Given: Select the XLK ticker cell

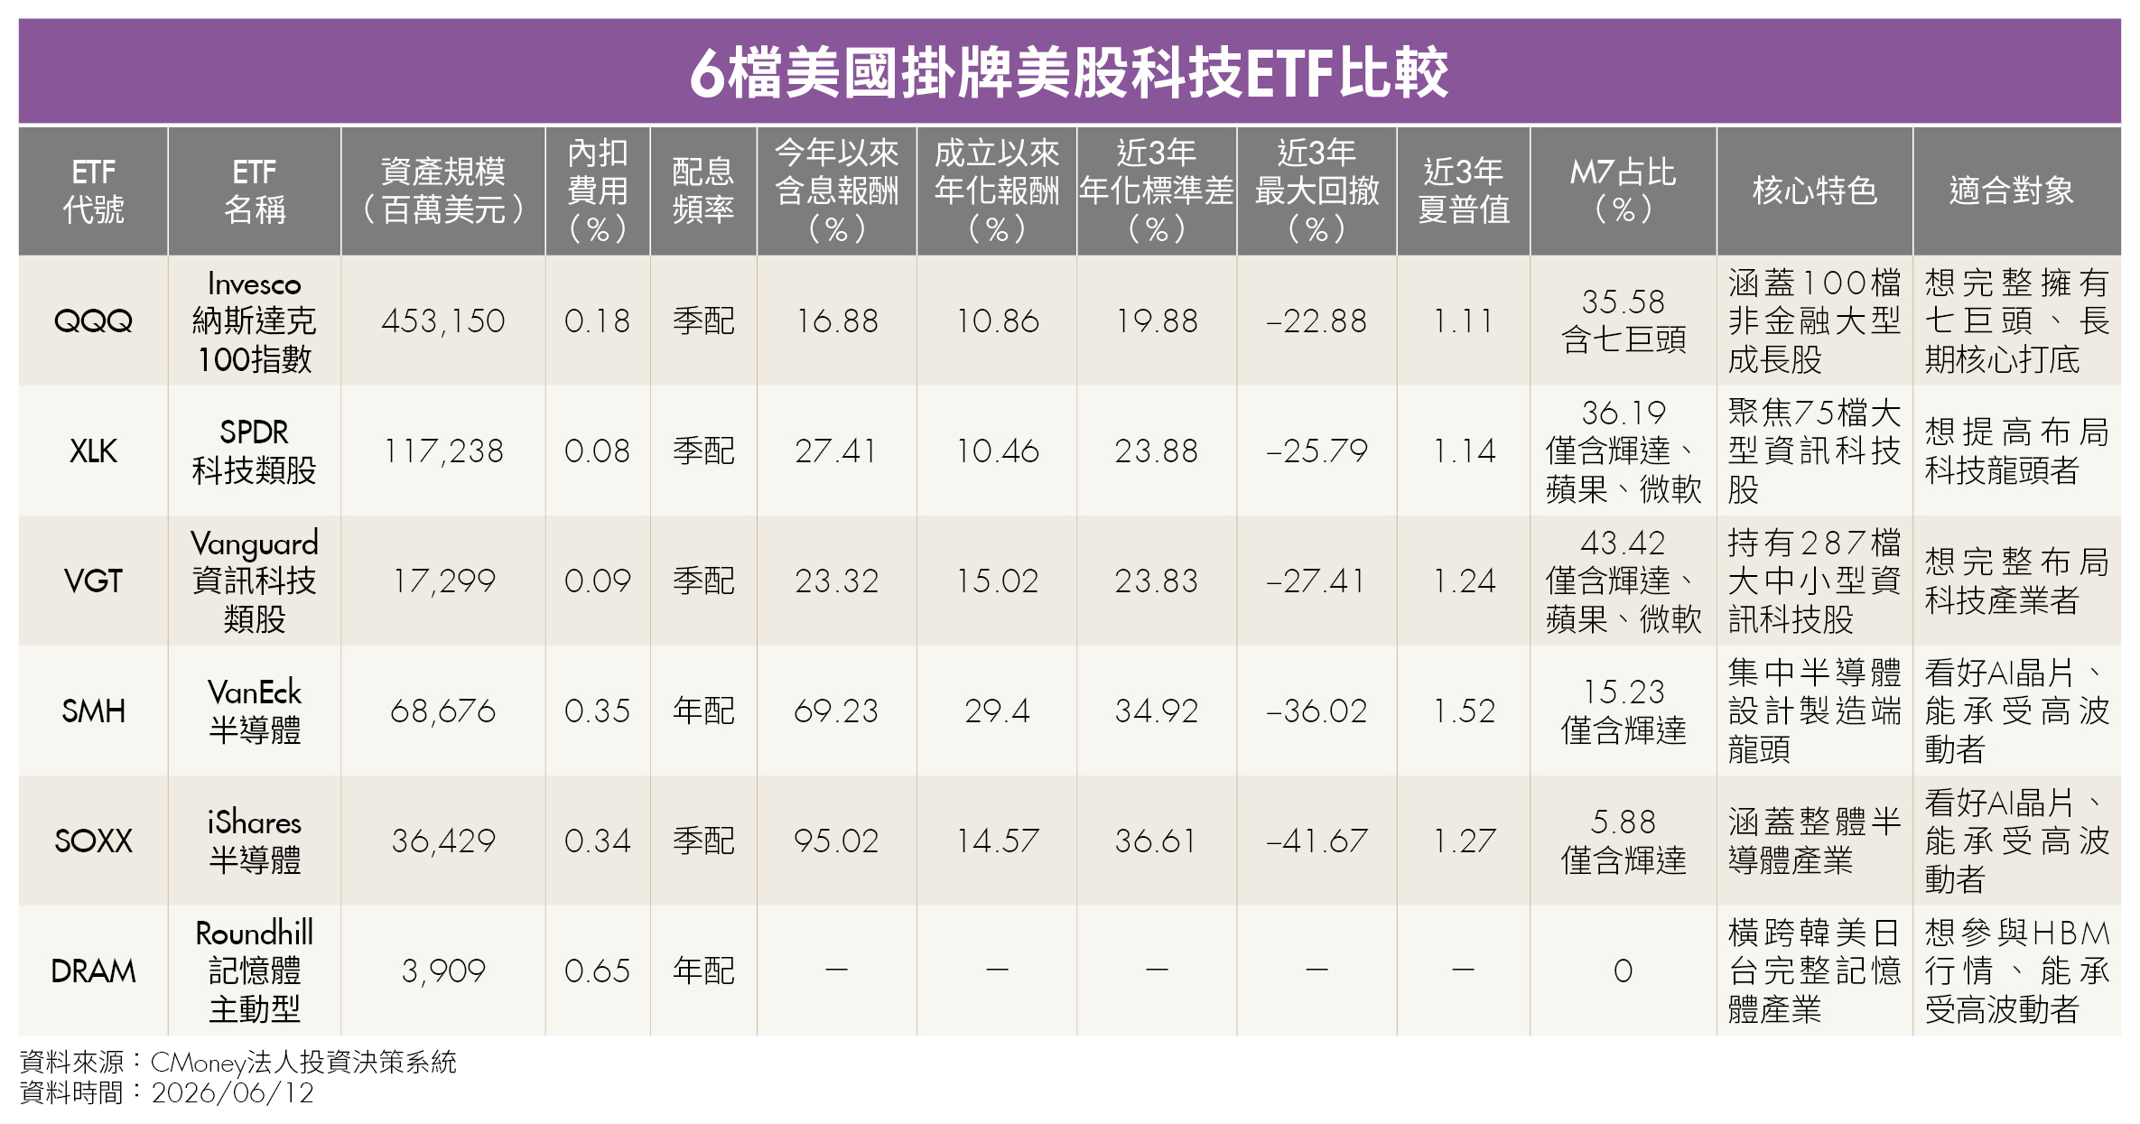Looking at the screenshot, I should pyautogui.click(x=93, y=451).
